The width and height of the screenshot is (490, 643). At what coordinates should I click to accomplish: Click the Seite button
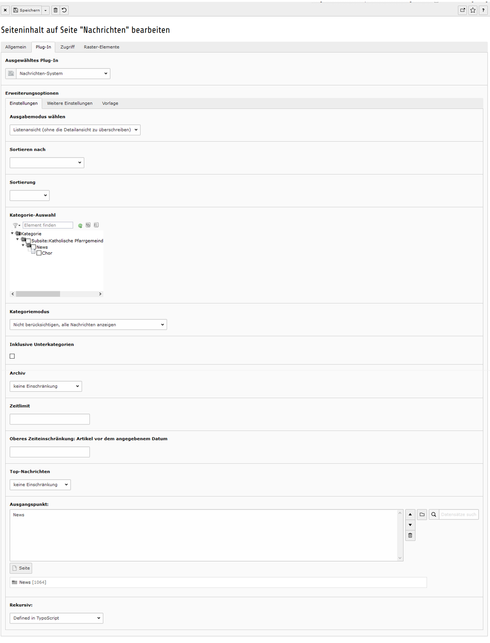[21, 568]
